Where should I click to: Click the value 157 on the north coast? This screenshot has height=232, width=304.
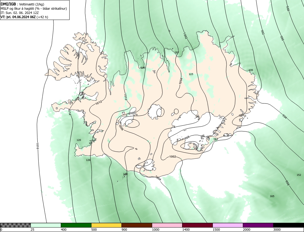(x=177, y=53)
